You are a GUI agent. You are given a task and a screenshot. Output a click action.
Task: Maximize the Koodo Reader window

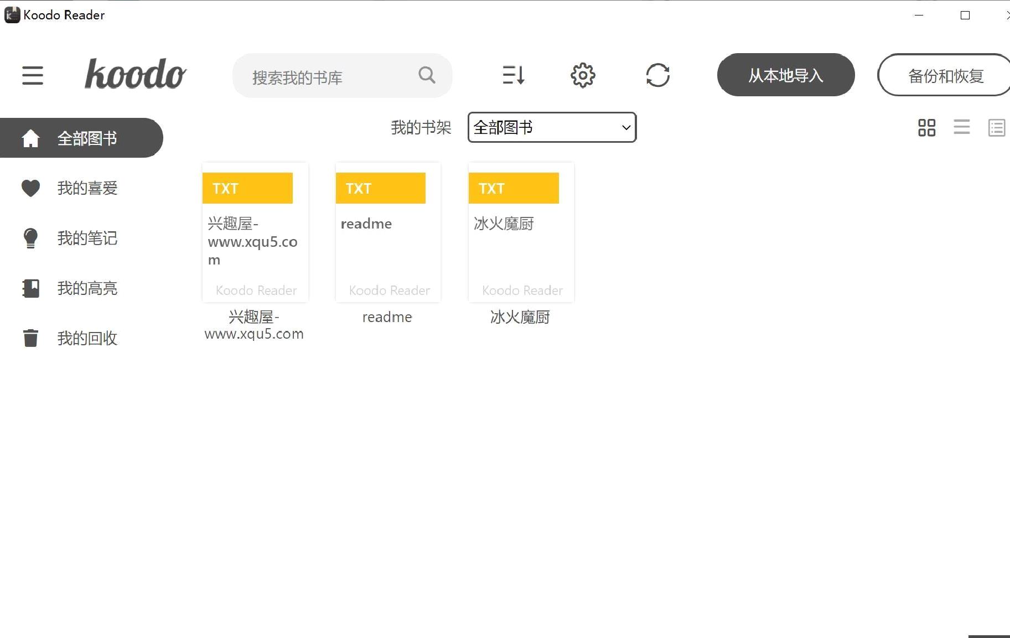965,15
